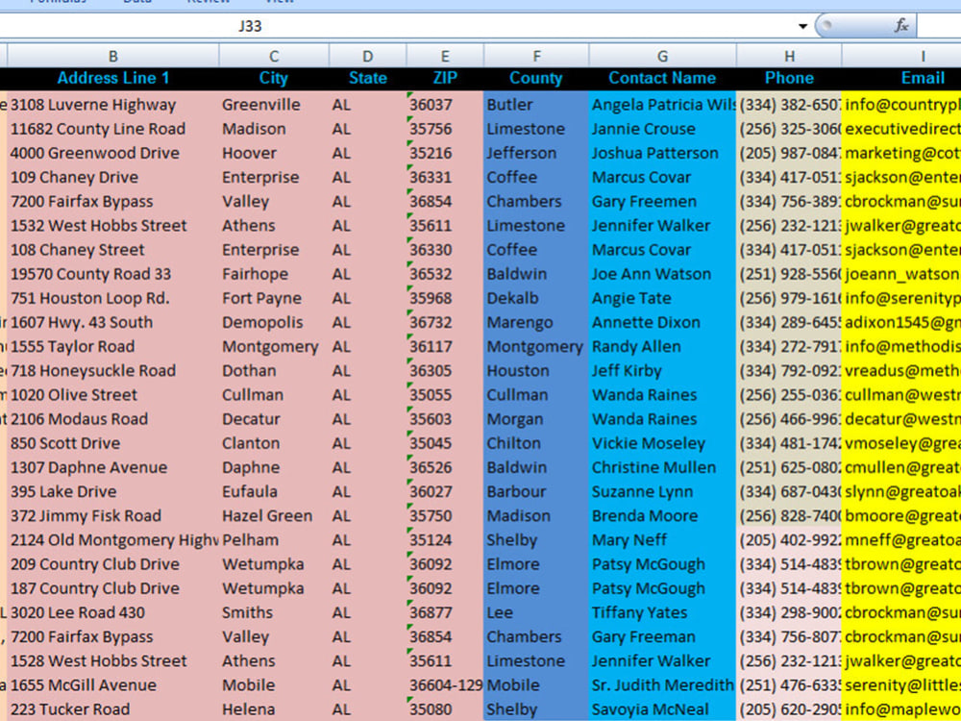Select column B header
The width and height of the screenshot is (961, 721).
click(112, 56)
